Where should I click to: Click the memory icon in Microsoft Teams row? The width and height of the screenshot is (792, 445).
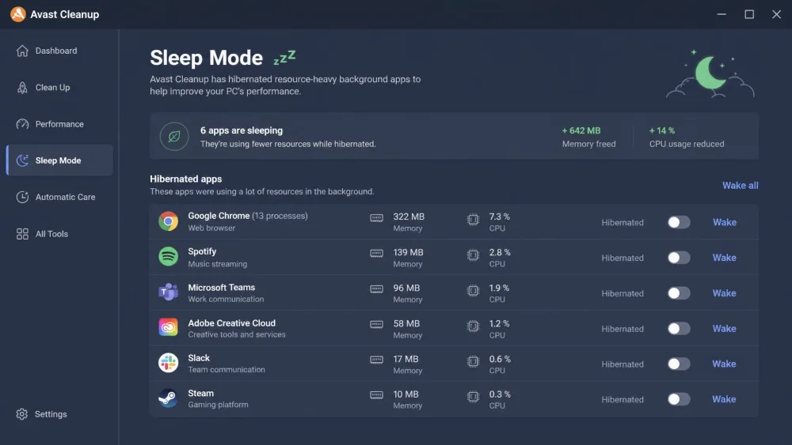(376, 289)
